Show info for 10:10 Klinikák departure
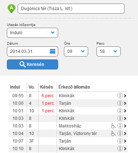Image resolution: width=138 pixels, height=153 pixels. (120, 149)
